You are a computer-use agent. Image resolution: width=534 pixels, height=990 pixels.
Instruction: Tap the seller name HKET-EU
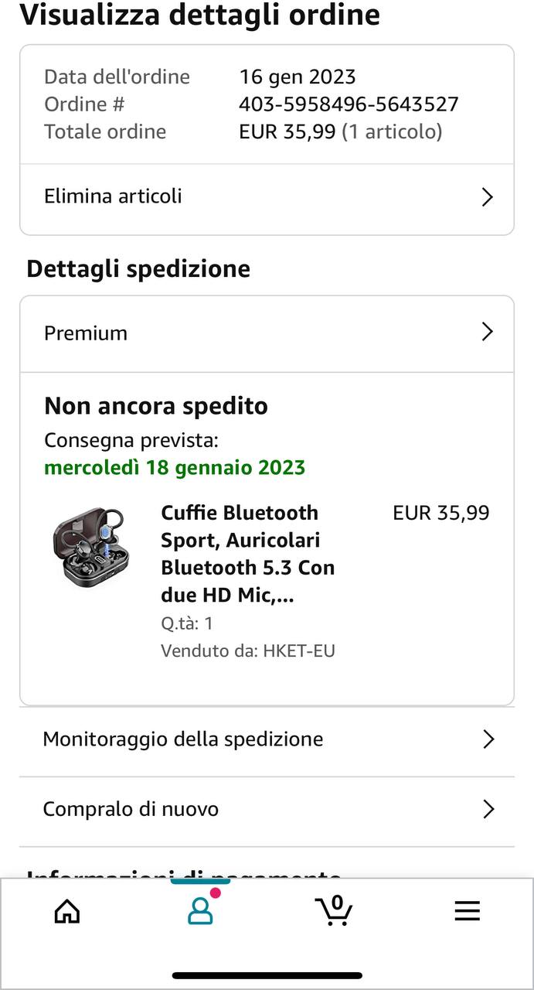[x=298, y=650]
